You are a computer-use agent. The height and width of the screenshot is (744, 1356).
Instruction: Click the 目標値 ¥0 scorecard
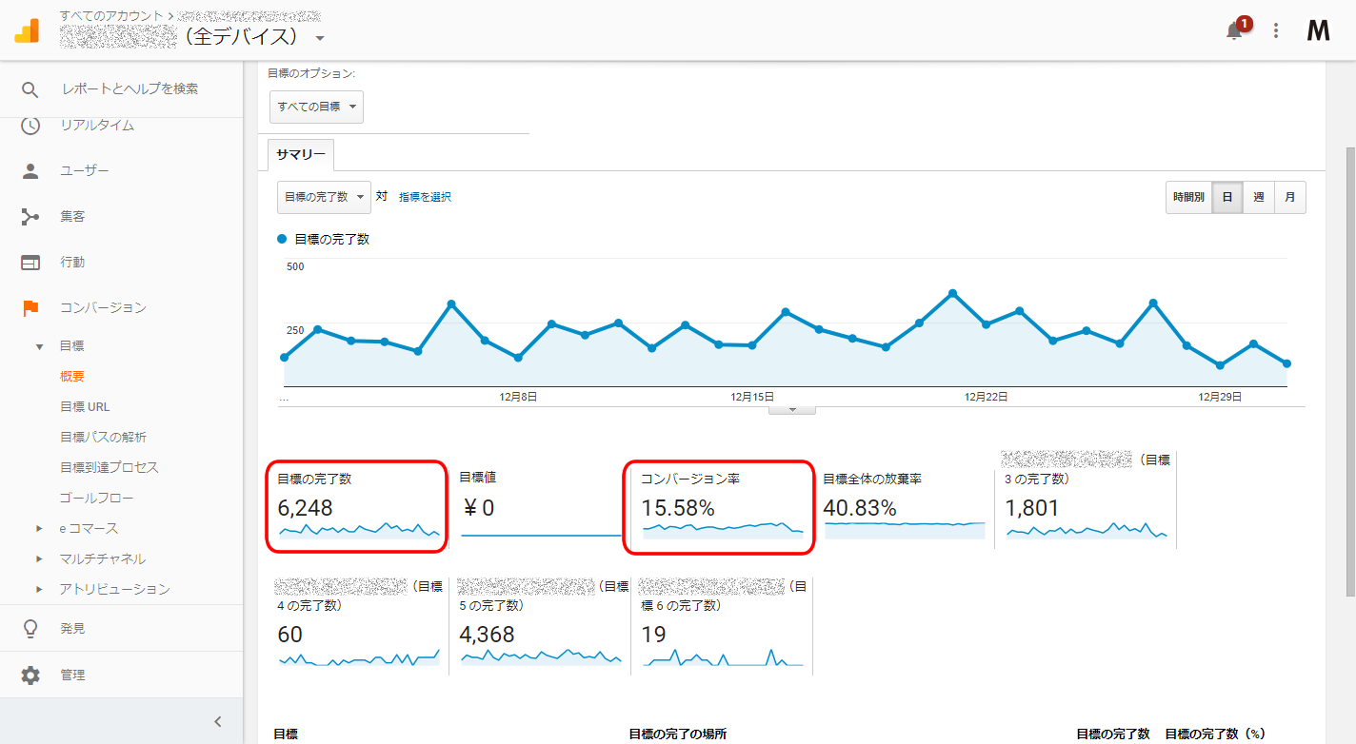tap(541, 507)
